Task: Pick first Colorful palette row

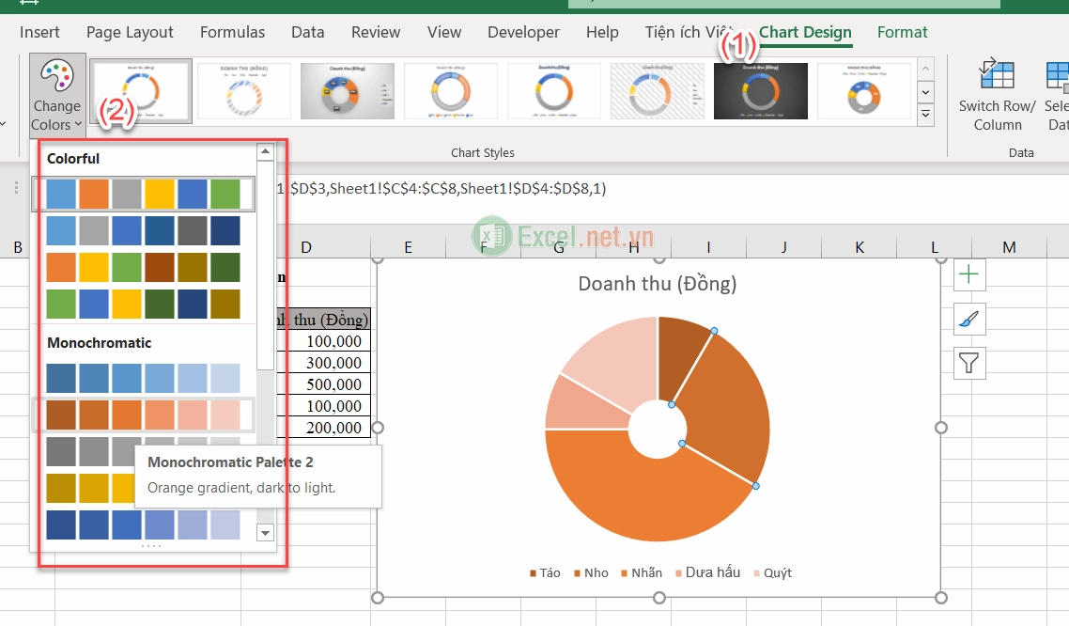Action: click(143, 194)
